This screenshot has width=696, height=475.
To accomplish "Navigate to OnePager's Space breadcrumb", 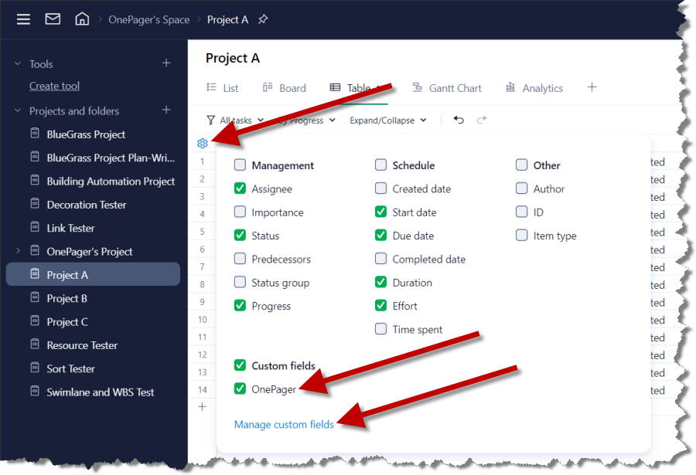I will click(148, 19).
